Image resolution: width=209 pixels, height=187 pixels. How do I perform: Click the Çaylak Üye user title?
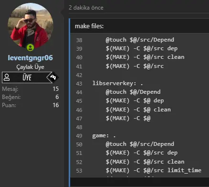click(31, 67)
